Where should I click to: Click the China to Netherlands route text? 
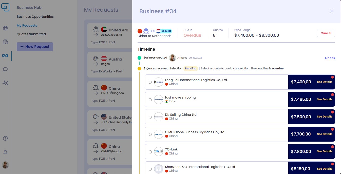tap(154, 36)
